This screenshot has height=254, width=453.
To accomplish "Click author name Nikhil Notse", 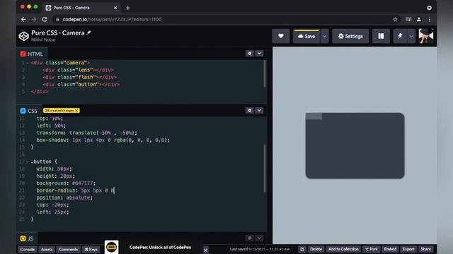I will pyautogui.click(x=43, y=40).
